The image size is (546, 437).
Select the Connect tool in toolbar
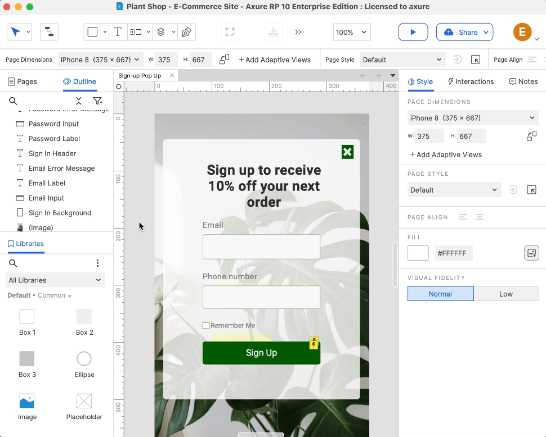[x=50, y=32]
